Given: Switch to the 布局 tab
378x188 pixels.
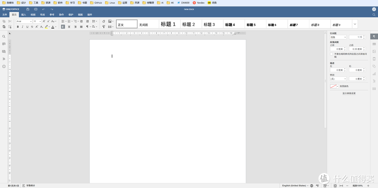Looking at the screenshot, I should 42,15.
